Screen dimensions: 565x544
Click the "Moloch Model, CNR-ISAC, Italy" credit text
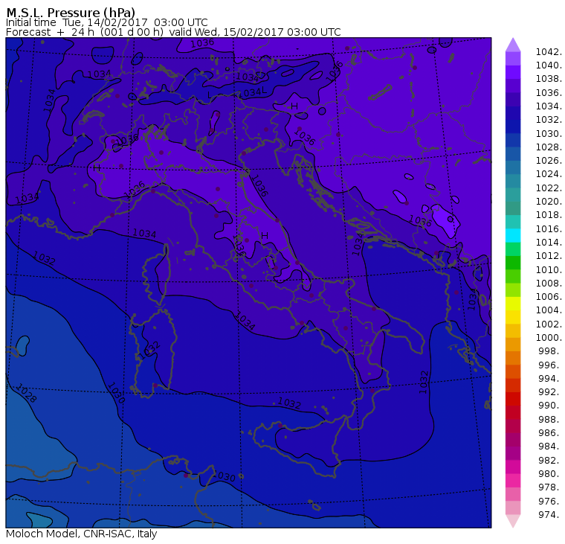[x=82, y=534]
